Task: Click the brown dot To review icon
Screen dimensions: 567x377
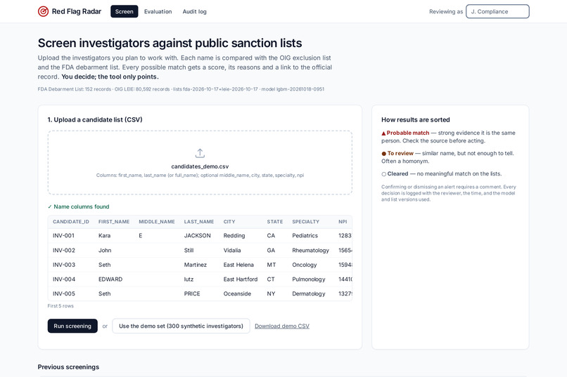Action: [383, 154]
